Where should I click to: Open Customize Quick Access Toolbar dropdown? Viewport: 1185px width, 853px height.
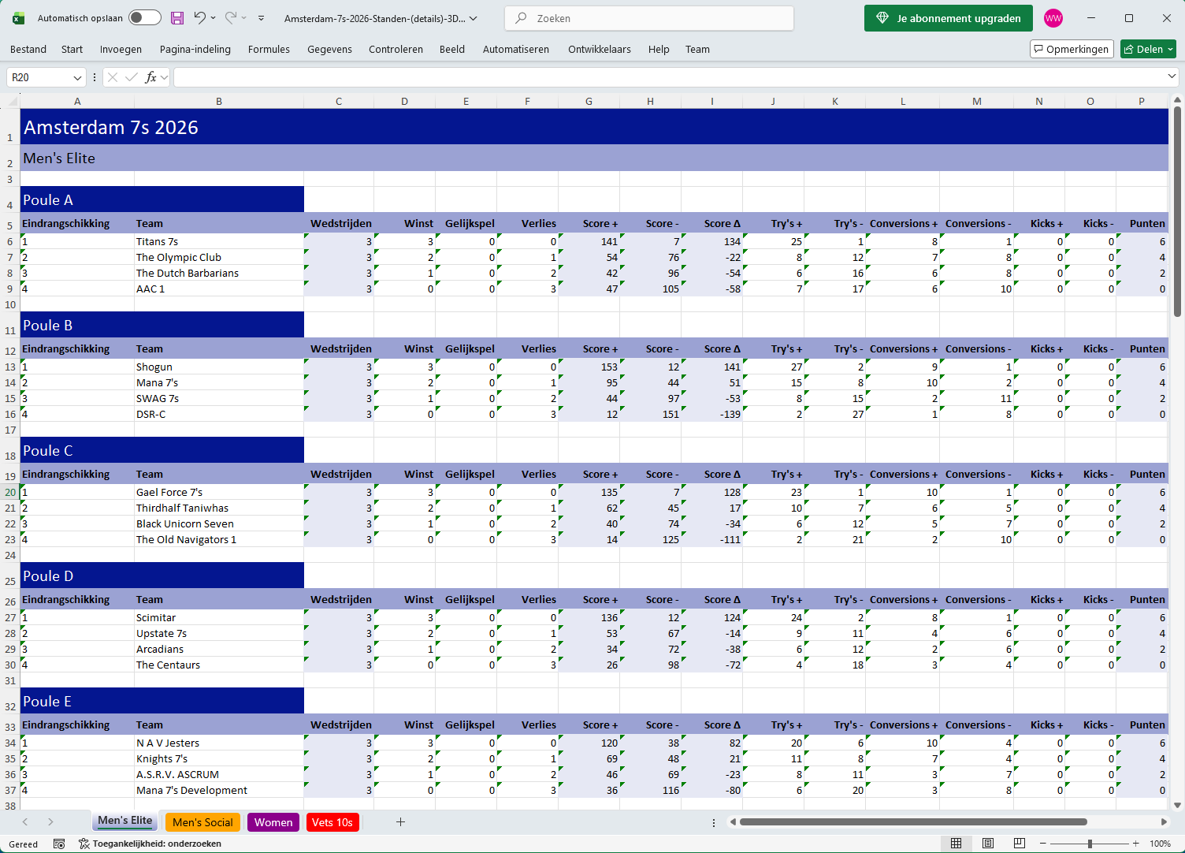pos(261,17)
